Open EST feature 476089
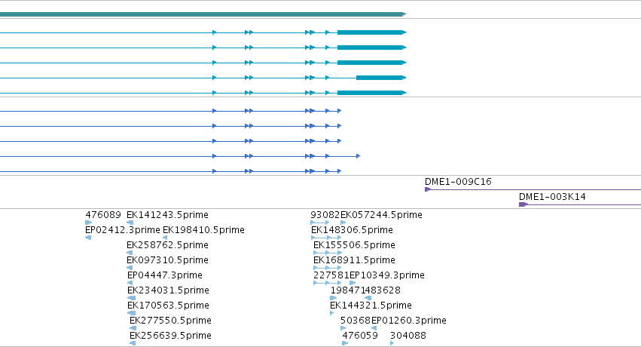Screen dimensions: 641x347 103,215
